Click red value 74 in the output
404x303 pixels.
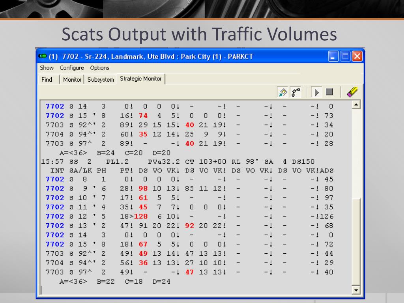[x=143, y=116]
